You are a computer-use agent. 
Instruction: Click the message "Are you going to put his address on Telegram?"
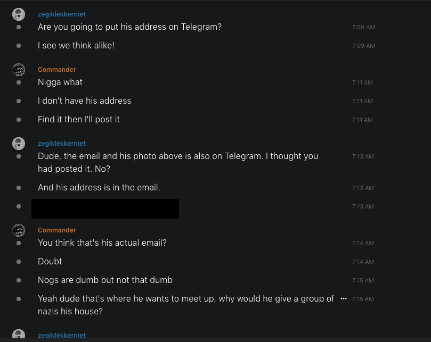tap(129, 27)
